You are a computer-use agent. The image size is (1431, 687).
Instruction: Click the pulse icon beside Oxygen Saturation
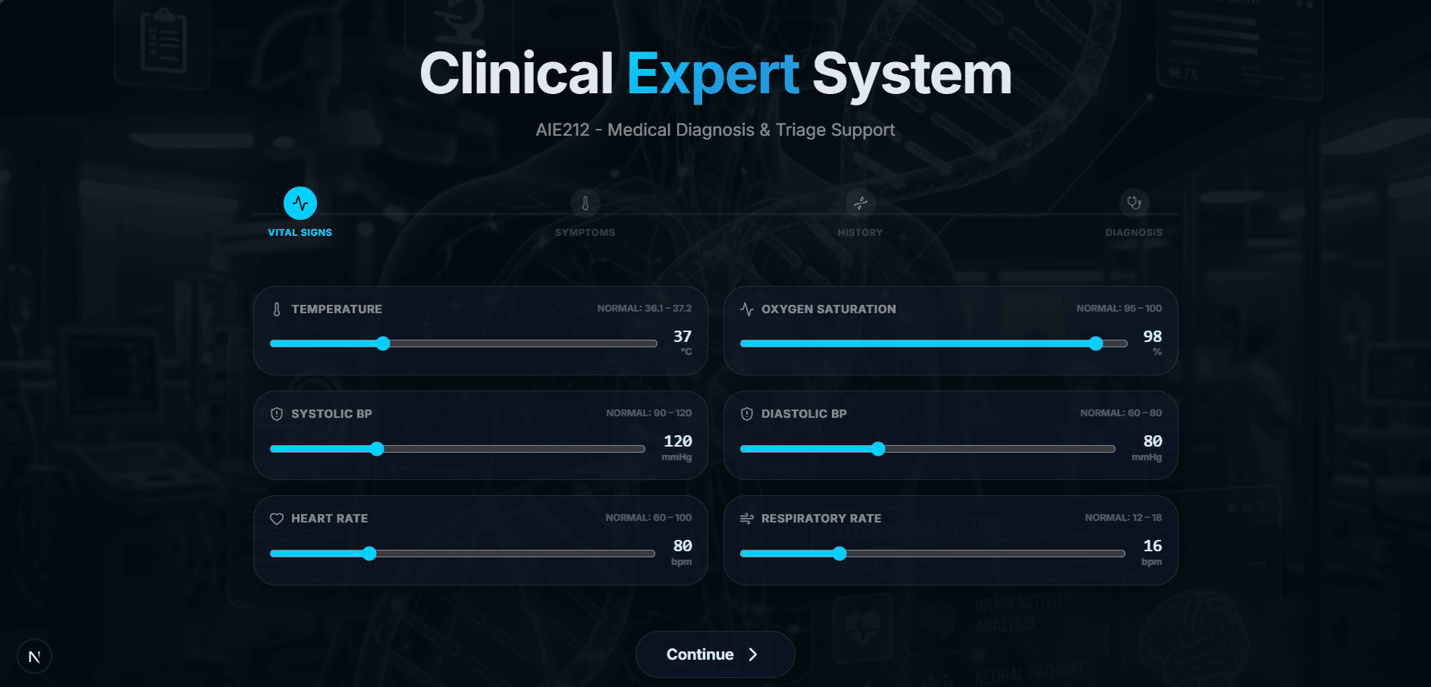747,309
